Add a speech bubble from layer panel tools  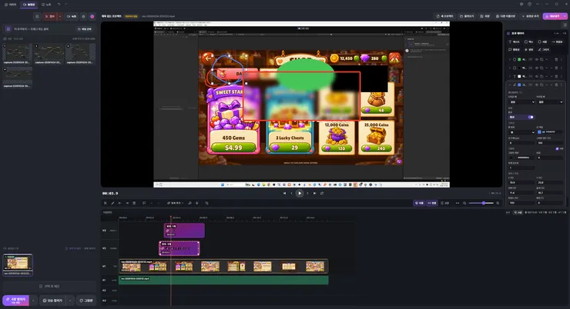(514, 50)
